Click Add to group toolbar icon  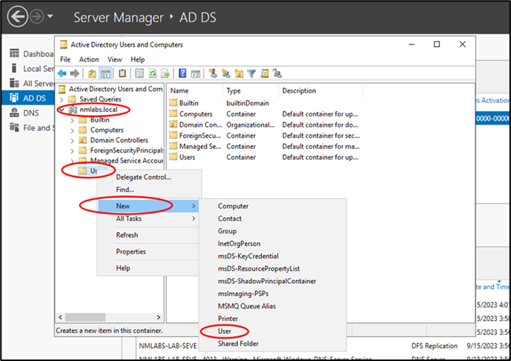pyautogui.click(x=277, y=73)
